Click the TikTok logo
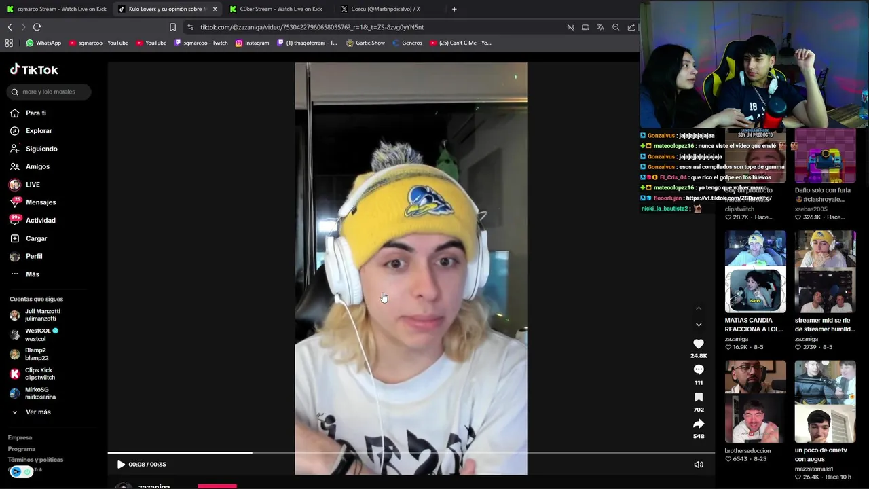This screenshot has width=869, height=489. pyautogui.click(x=34, y=69)
